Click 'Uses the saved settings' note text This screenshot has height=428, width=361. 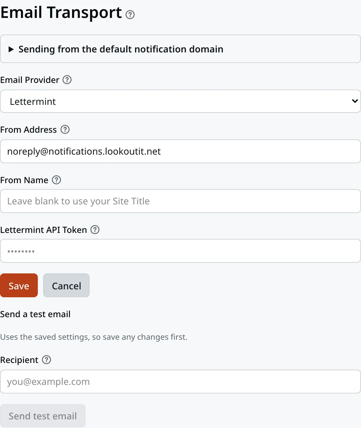point(94,337)
